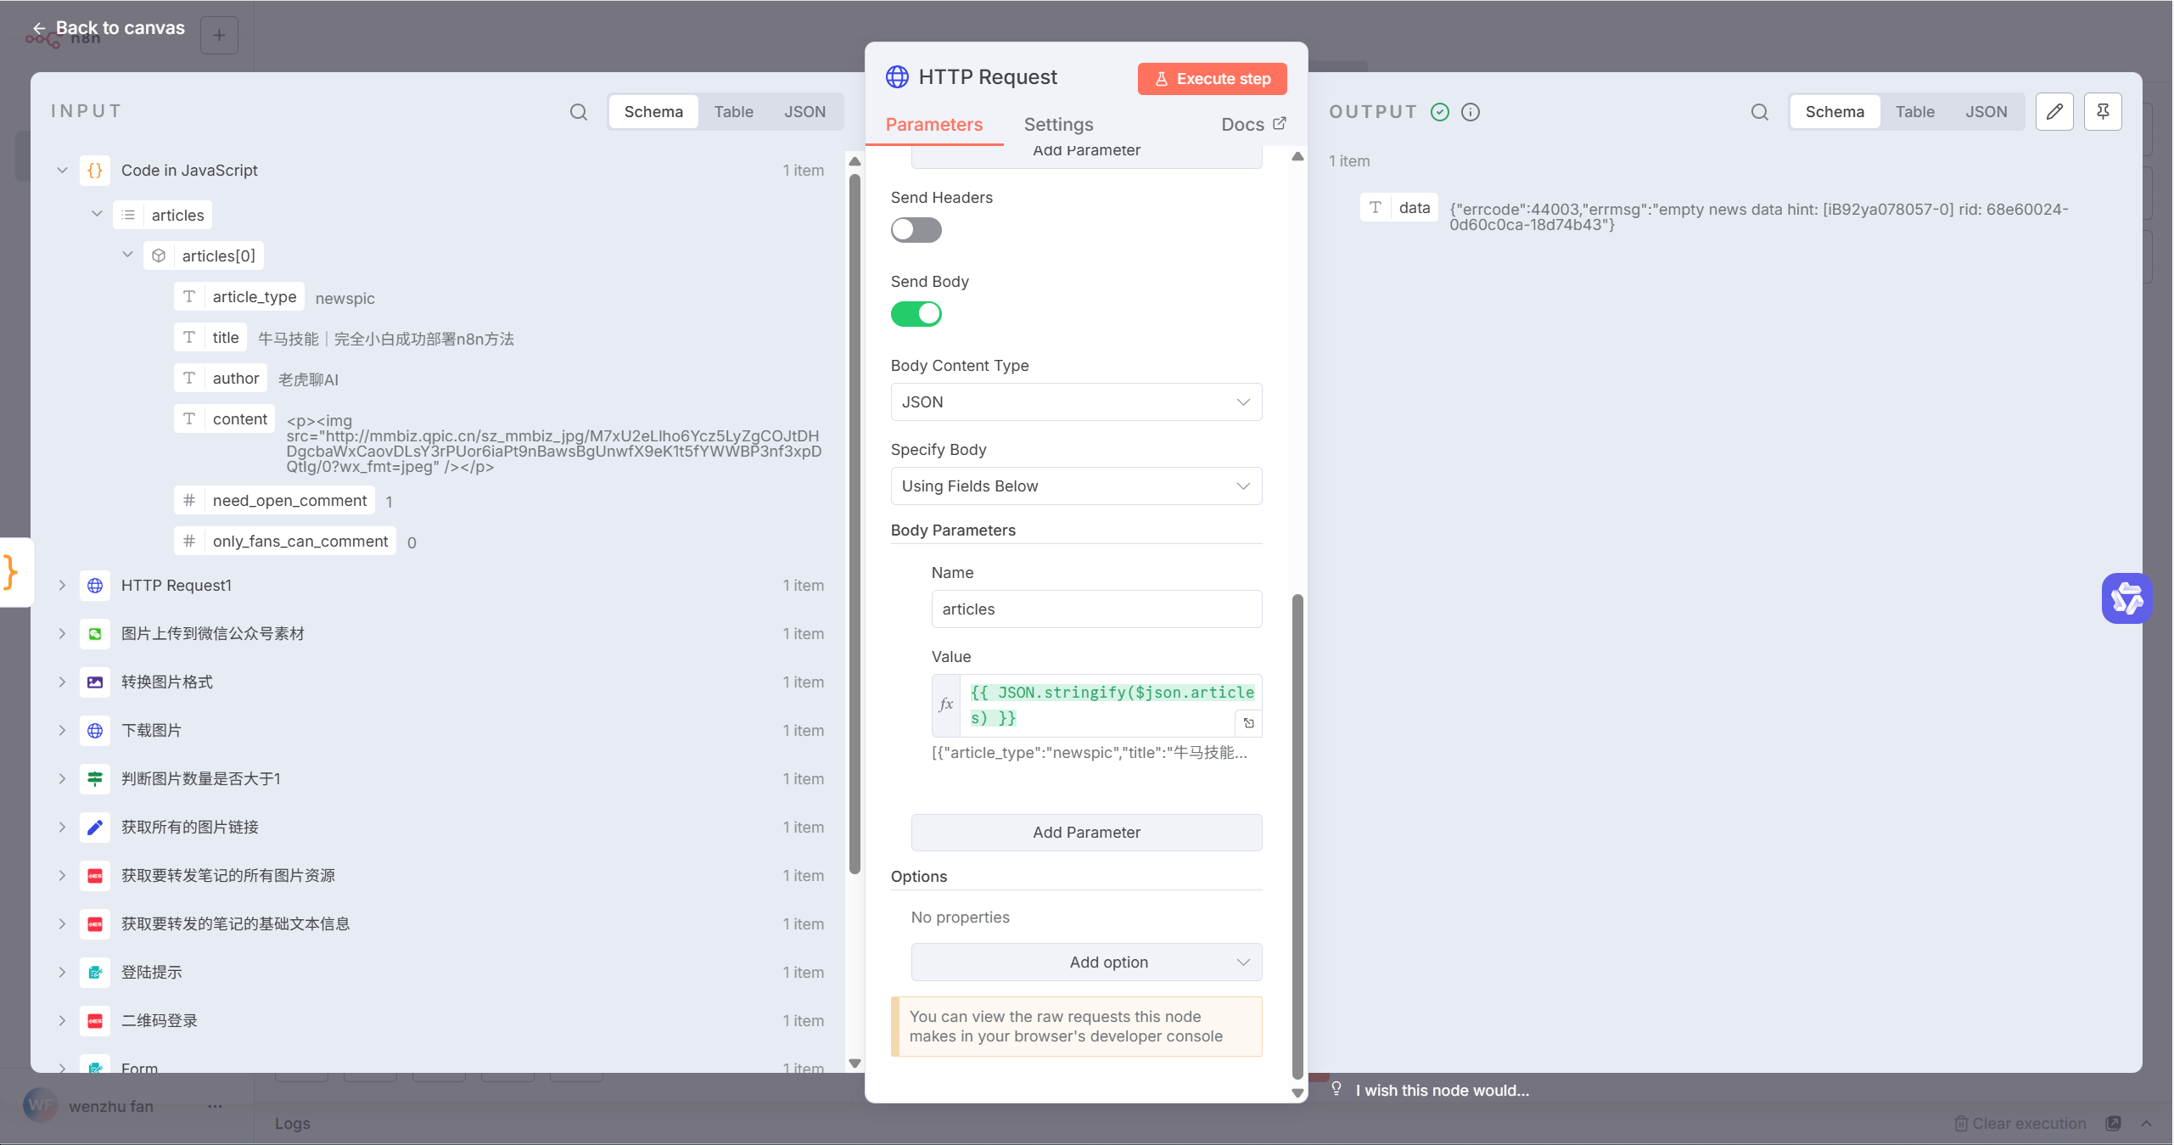Click the OUTPUT panel search icon
Viewport: 2174px width, 1145px height.
[1759, 112]
